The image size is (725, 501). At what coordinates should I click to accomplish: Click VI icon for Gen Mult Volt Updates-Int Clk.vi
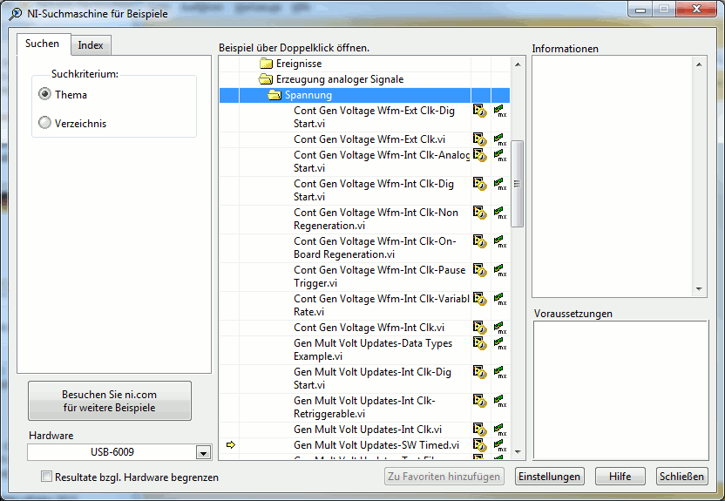click(479, 430)
